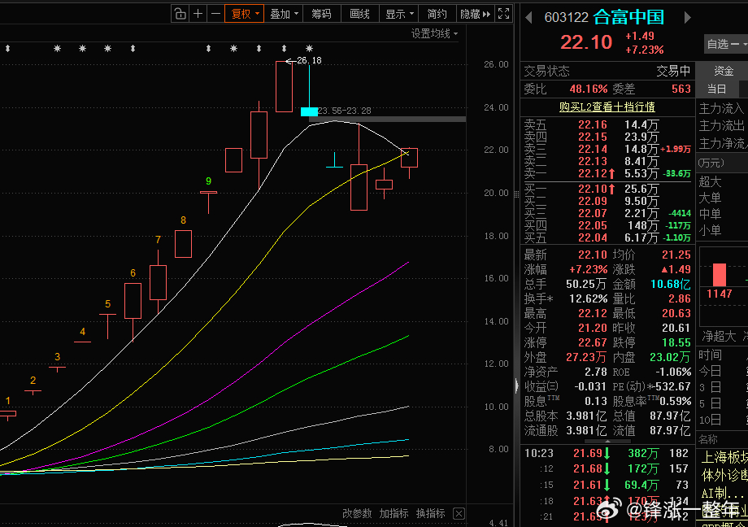
Task: Click the asterisk event marker above the 26.18 candle
Action: pyautogui.click(x=309, y=48)
